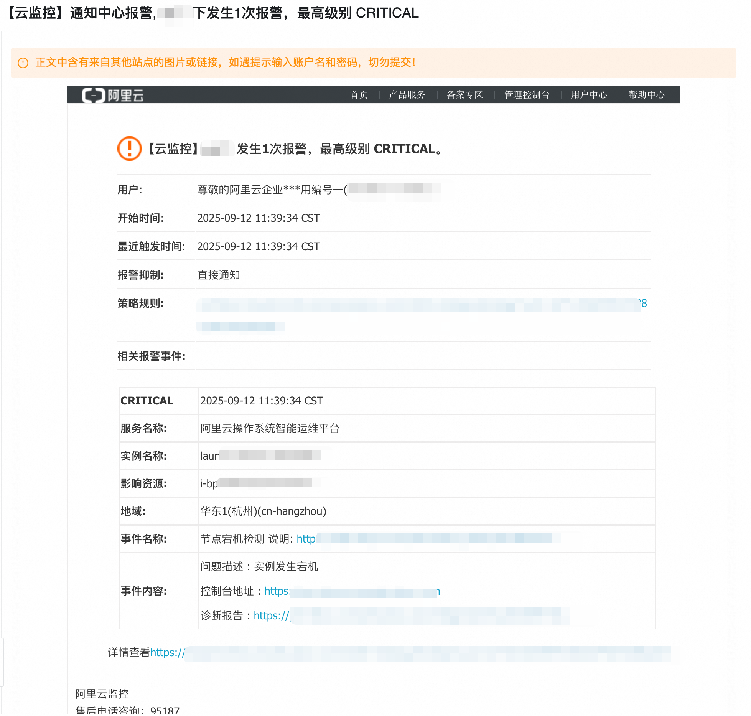Select 问题描述：实例发生宕机 text
Image resolution: width=751 pixels, height=716 pixels.
tap(259, 567)
